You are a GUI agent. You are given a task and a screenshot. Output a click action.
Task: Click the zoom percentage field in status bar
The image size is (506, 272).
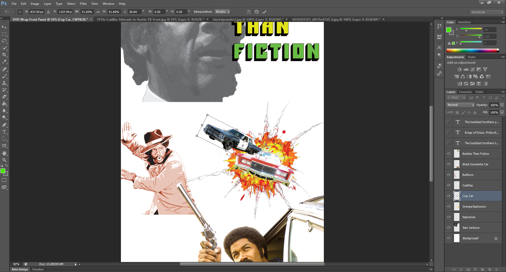[x=16, y=264]
